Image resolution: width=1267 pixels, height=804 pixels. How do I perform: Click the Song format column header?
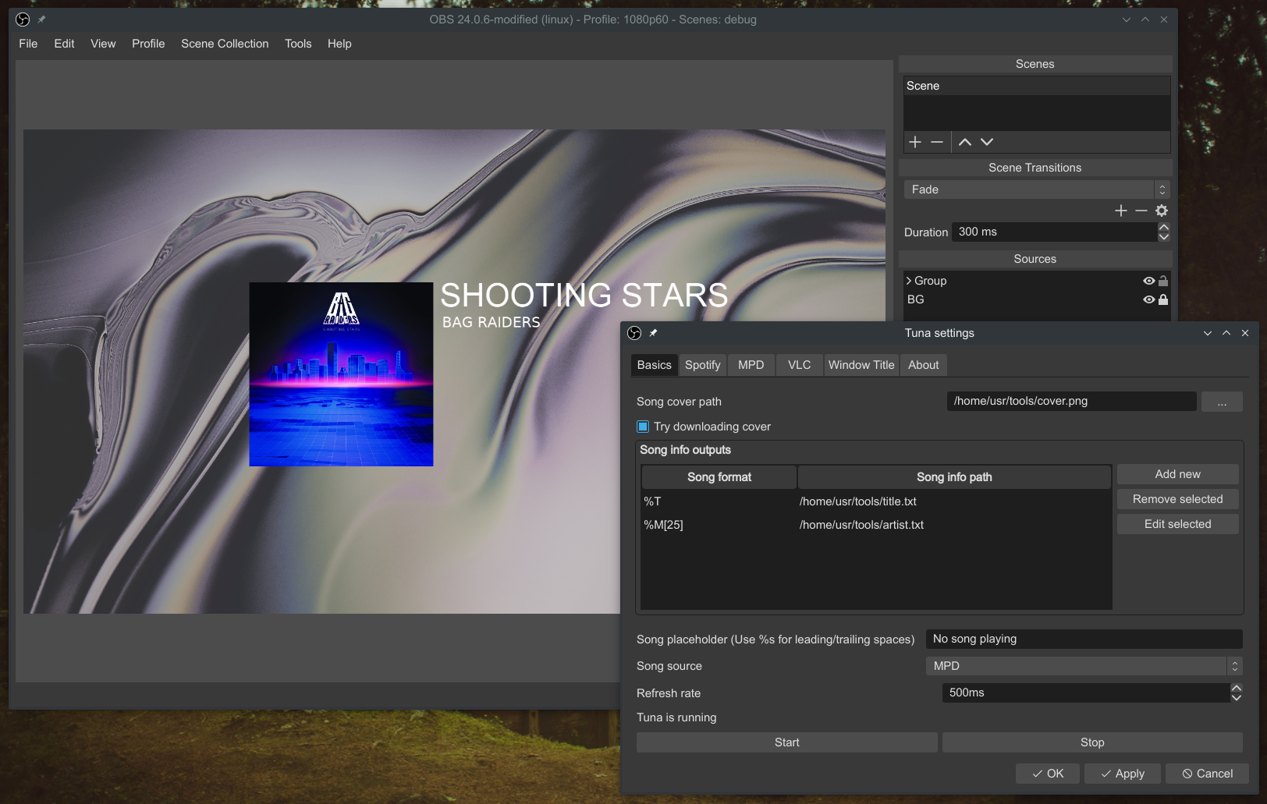[719, 477]
